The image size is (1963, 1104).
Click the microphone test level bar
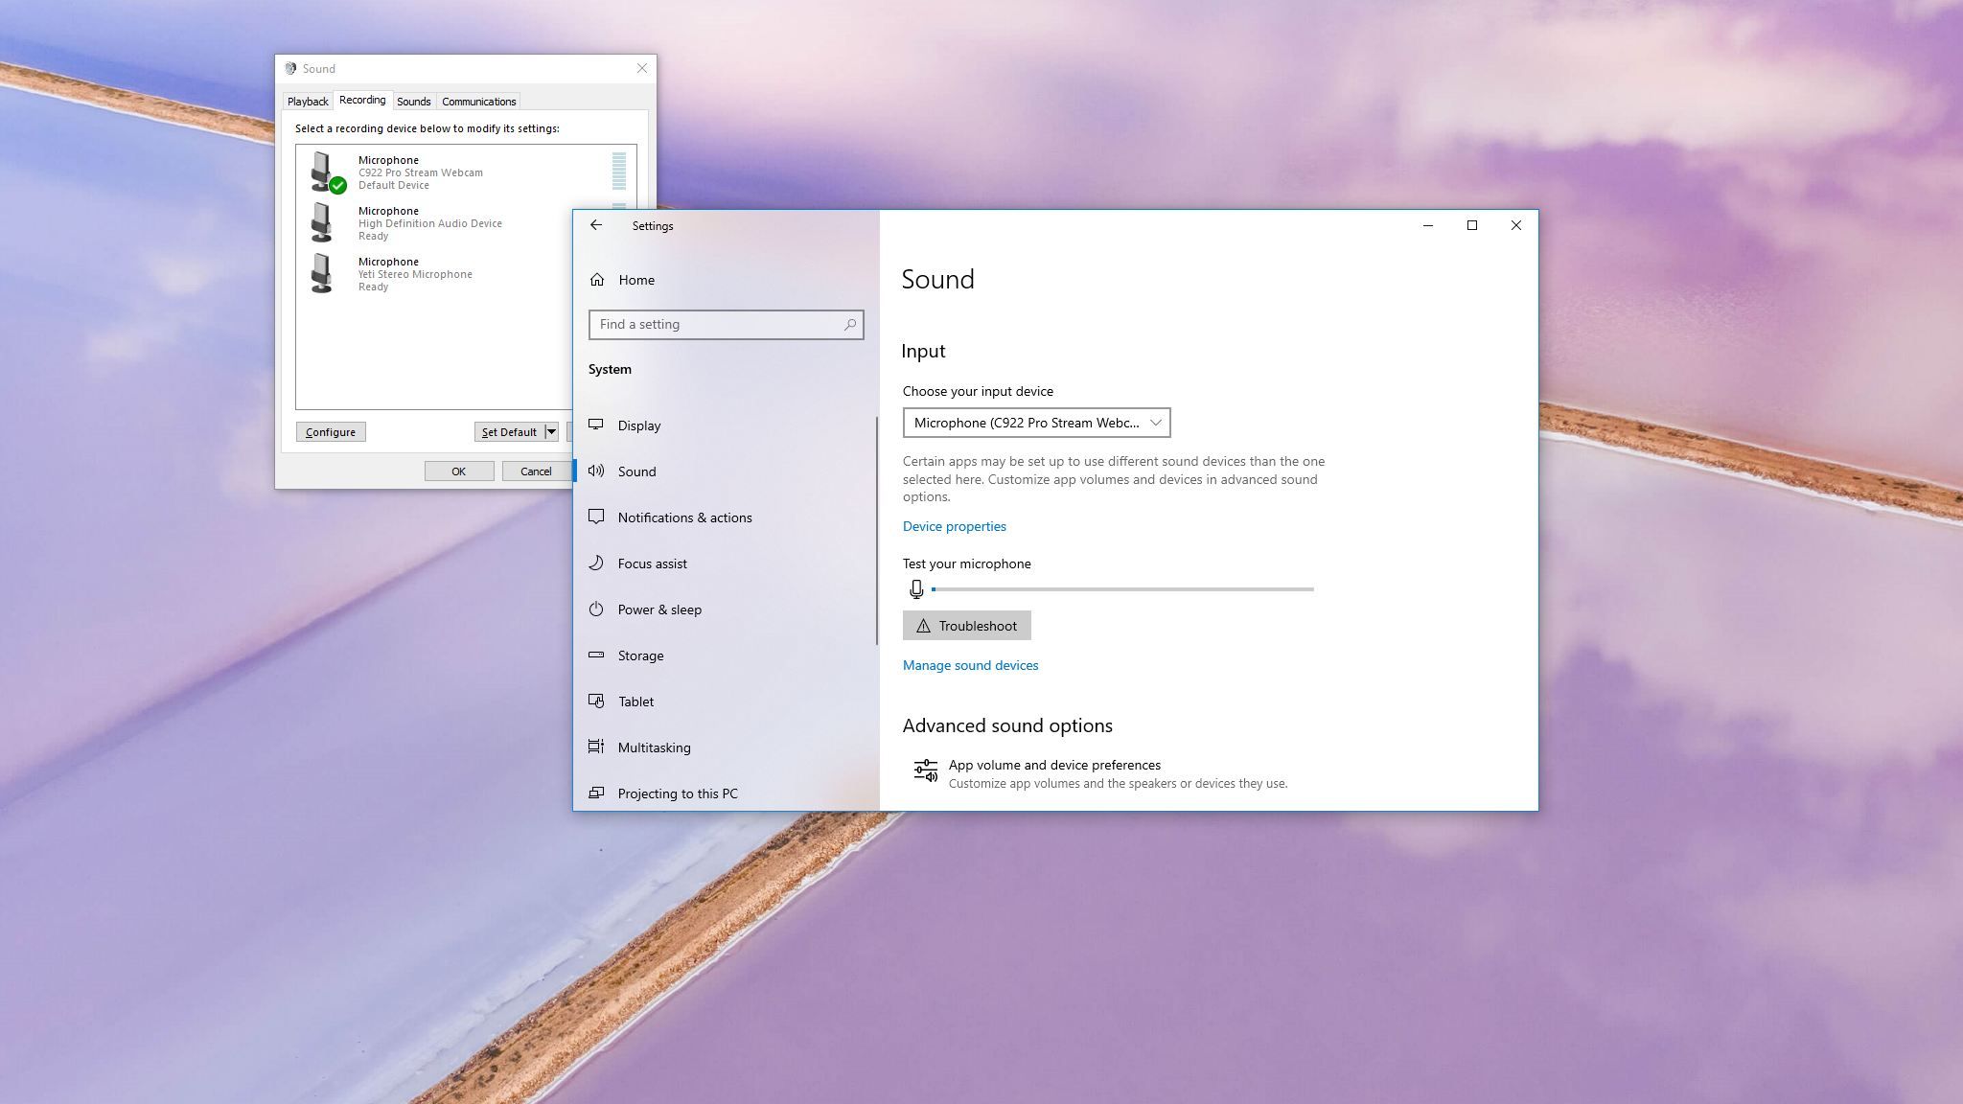[1121, 589]
